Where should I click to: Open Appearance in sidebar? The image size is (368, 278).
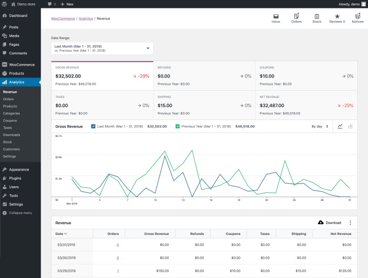(20, 169)
